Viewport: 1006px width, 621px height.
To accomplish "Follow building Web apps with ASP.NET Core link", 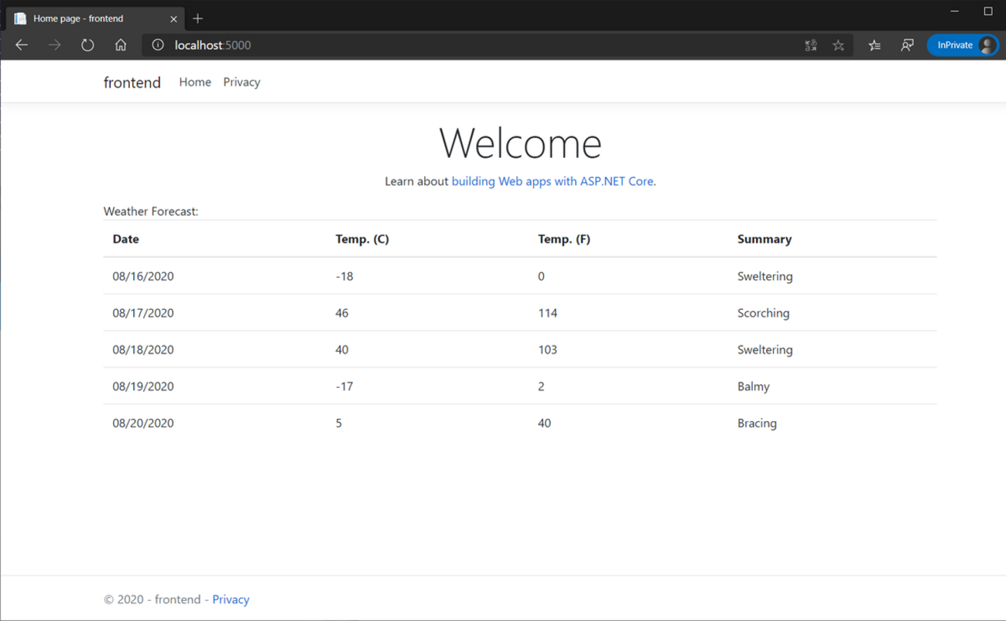I will (x=553, y=181).
